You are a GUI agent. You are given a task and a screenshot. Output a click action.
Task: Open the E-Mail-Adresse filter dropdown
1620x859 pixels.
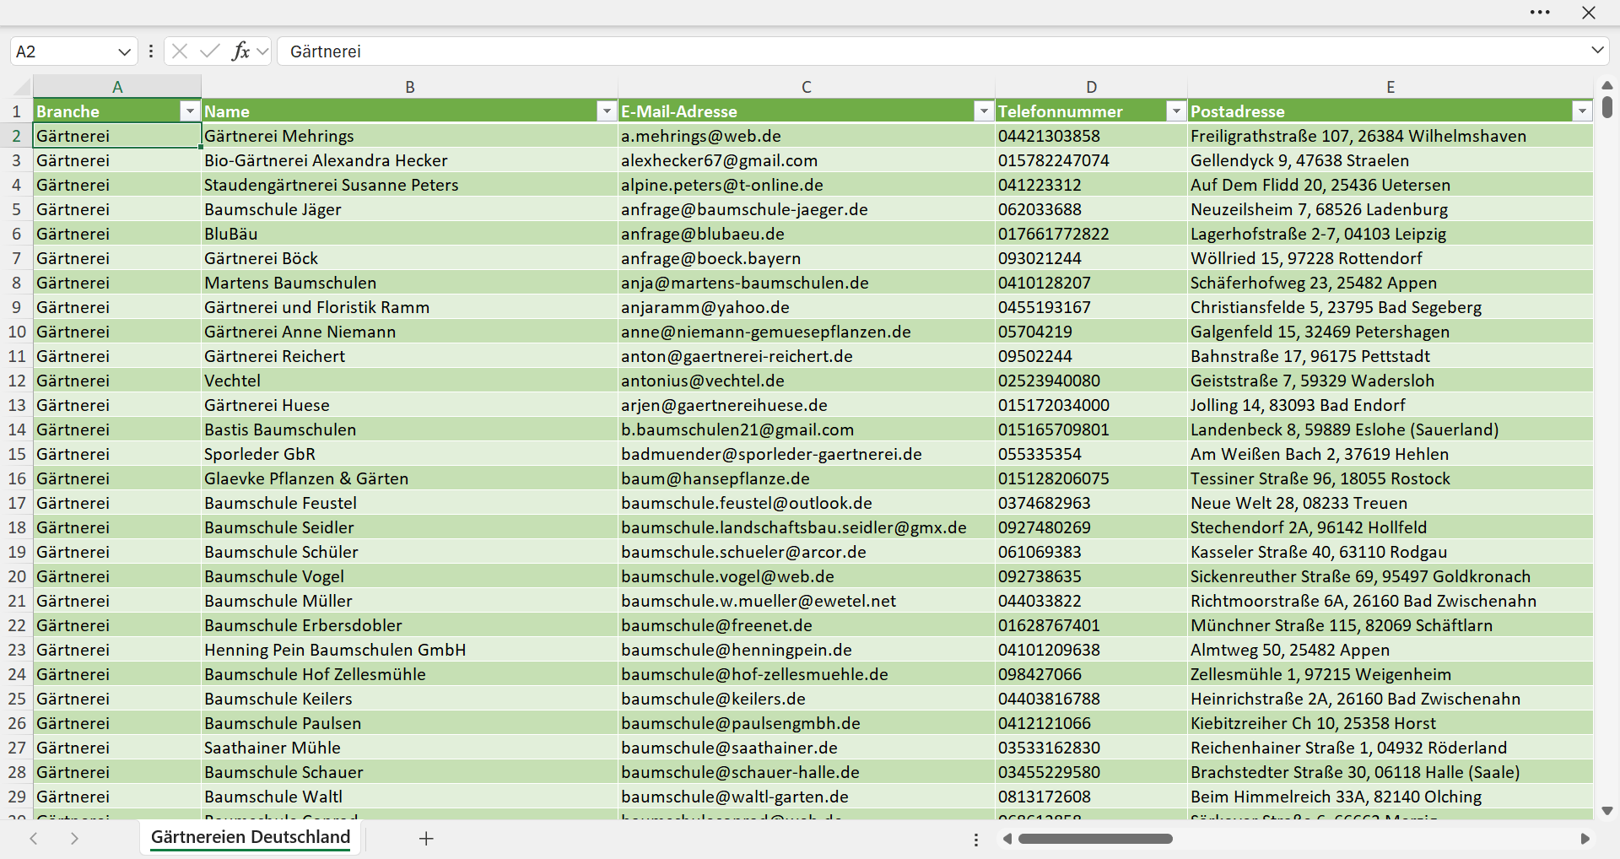point(984,111)
